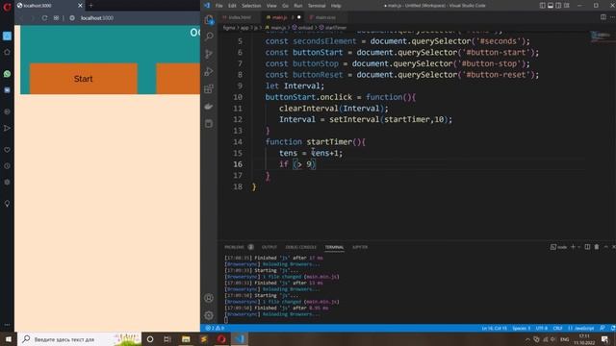Change indentation via Spaces status item
Image resolution: width=616 pixels, height=346 pixels.
click(522, 328)
